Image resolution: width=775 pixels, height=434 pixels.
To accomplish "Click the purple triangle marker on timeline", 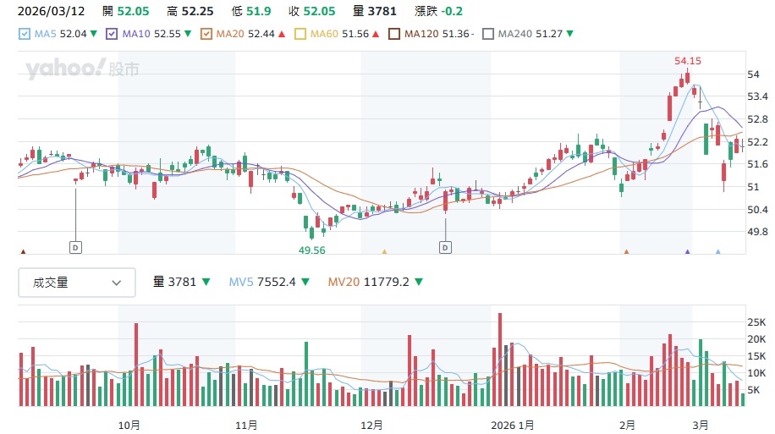I will click(x=687, y=251).
